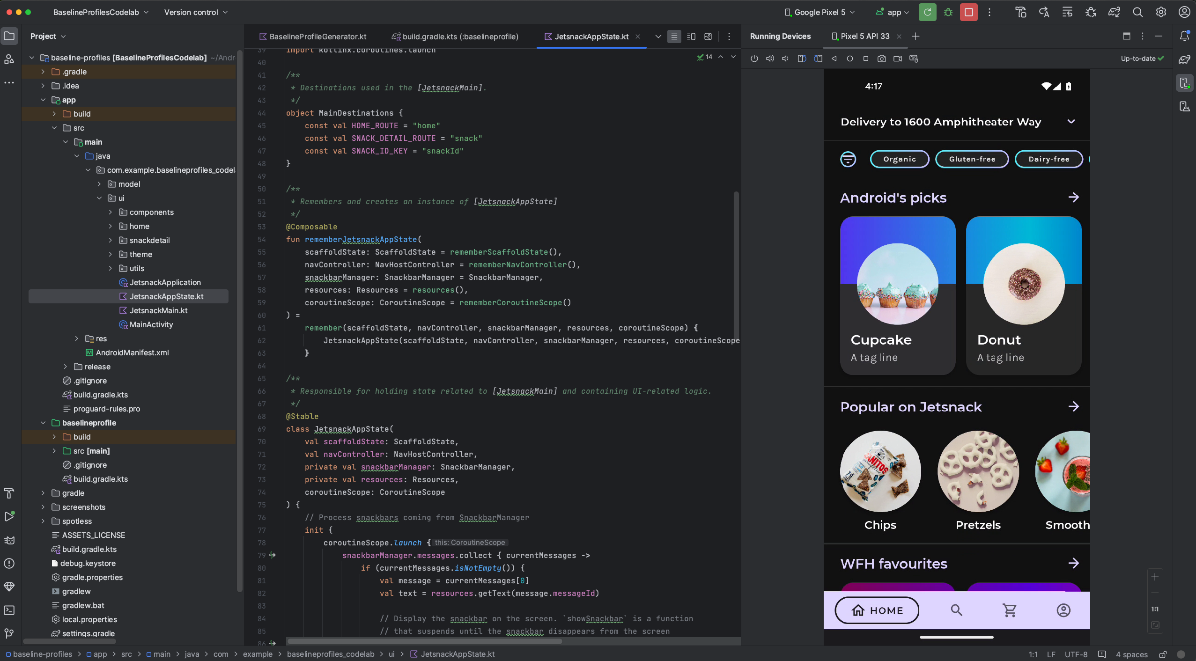
Task: Click the Pixel 5 API 33 device button
Action: tap(865, 36)
